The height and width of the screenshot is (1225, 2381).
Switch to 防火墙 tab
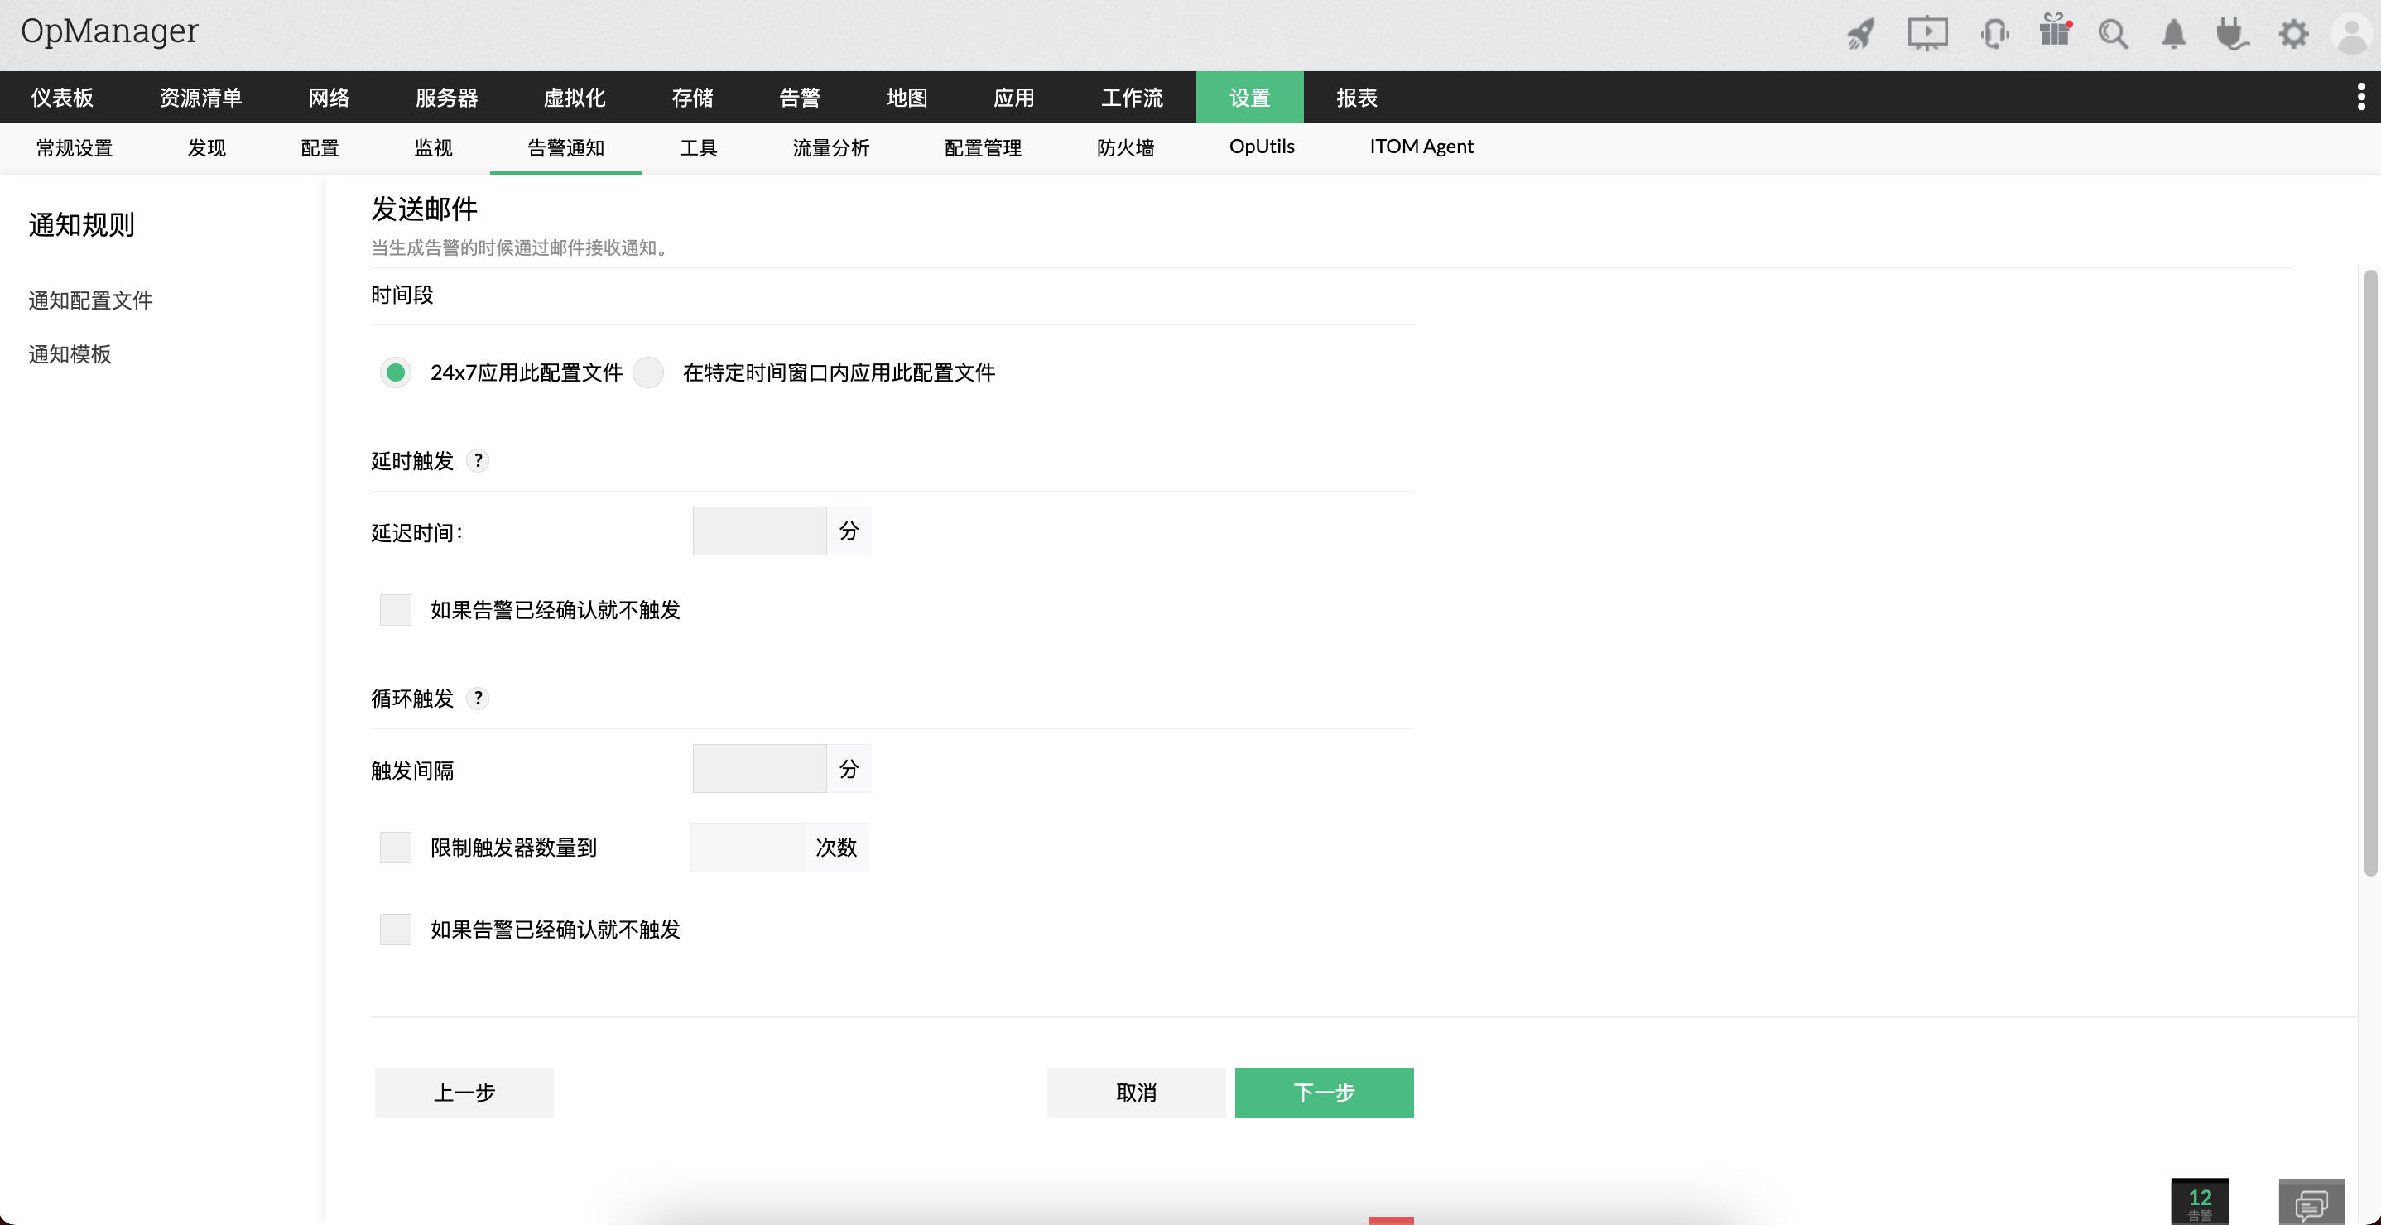1125,147
